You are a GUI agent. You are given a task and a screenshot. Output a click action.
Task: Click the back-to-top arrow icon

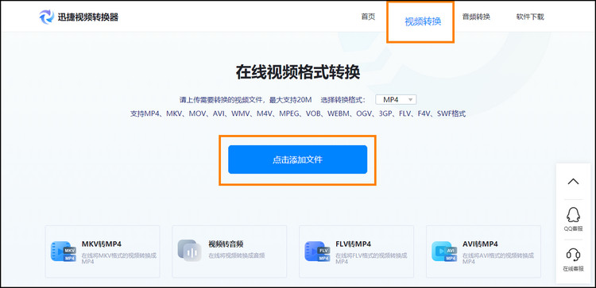(x=573, y=182)
